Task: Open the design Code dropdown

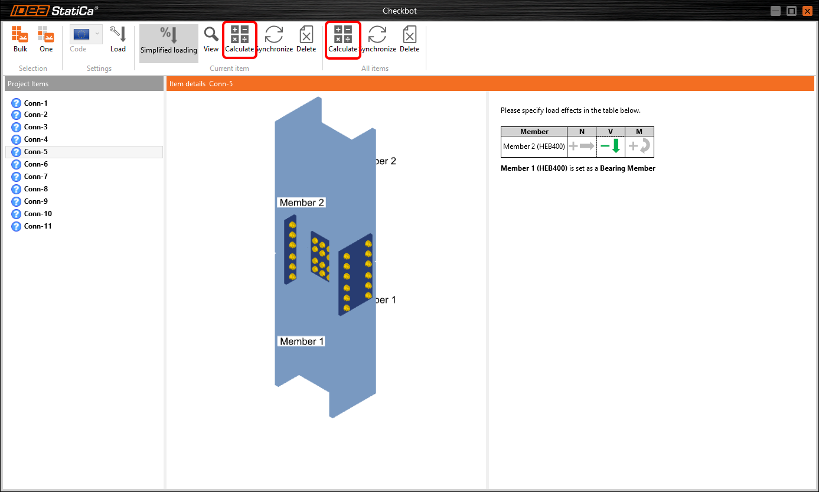Action: 86,35
